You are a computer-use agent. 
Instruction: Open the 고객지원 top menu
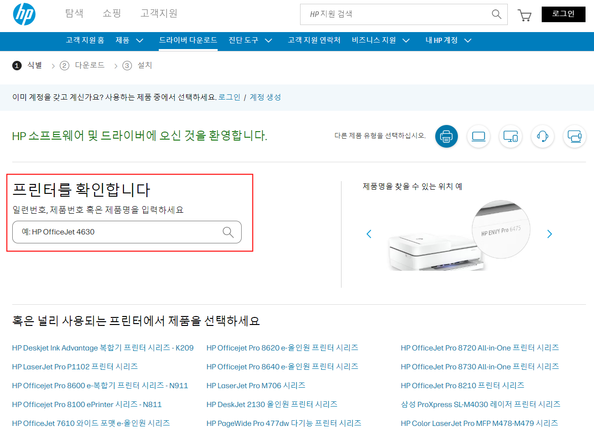[159, 13]
